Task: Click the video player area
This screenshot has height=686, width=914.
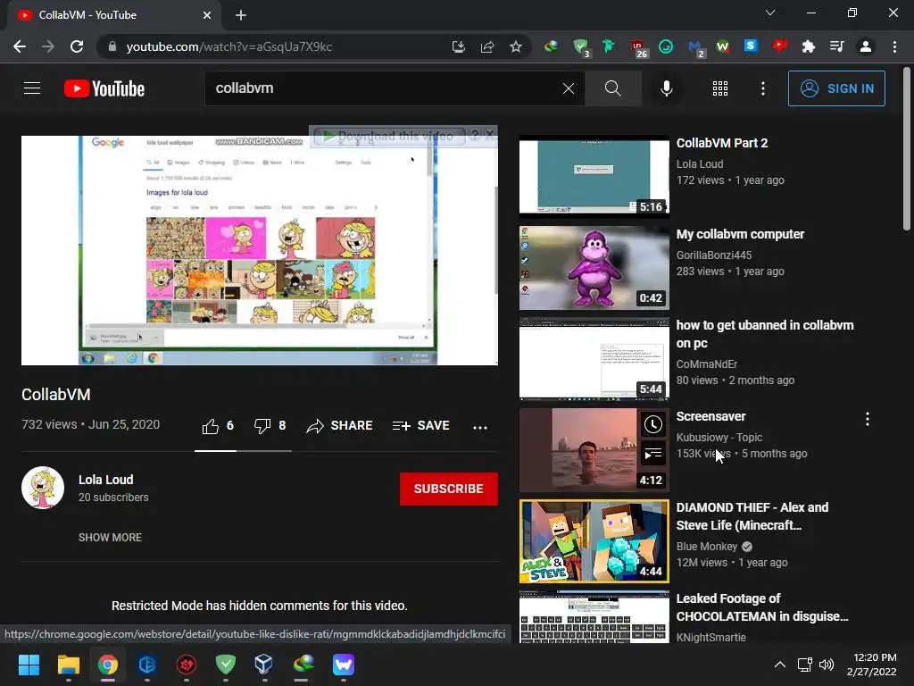Action: [260, 250]
